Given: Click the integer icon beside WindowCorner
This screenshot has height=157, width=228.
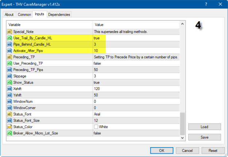Looking at the screenshot, I should [9, 108].
